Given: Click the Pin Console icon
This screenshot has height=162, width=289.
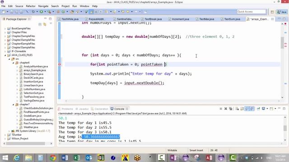Looking at the screenshot, I should 258,109.
